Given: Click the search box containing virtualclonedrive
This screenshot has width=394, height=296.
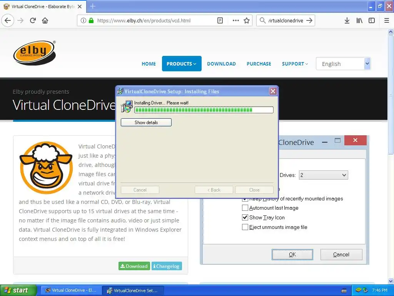Looking at the screenshot, I should 286,20.
